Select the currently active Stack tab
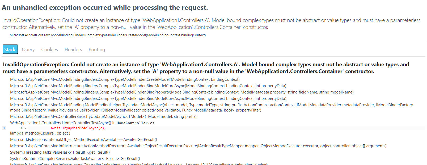Image resolution: width=427 pixels, height=165 pixels. [x=10, y=49]
